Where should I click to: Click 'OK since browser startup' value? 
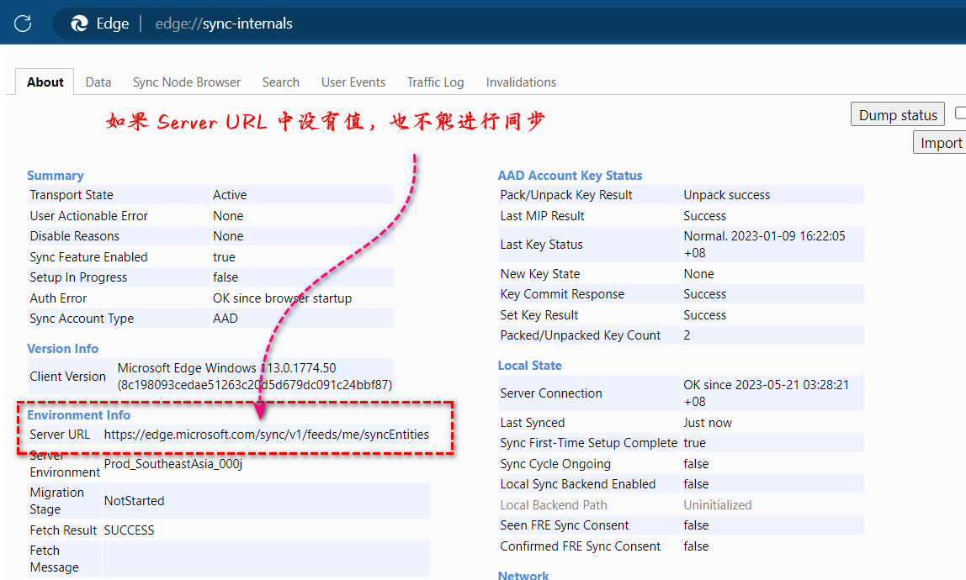(282, 298)
